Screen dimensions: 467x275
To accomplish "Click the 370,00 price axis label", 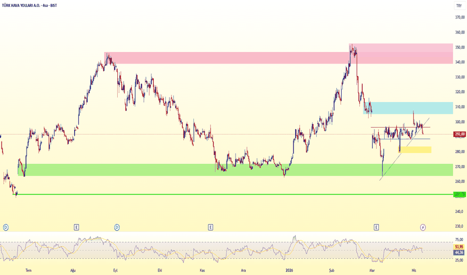I will [460, 17].
